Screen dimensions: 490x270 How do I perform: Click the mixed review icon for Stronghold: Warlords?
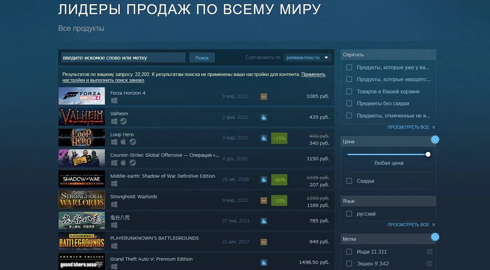point(264,200)
